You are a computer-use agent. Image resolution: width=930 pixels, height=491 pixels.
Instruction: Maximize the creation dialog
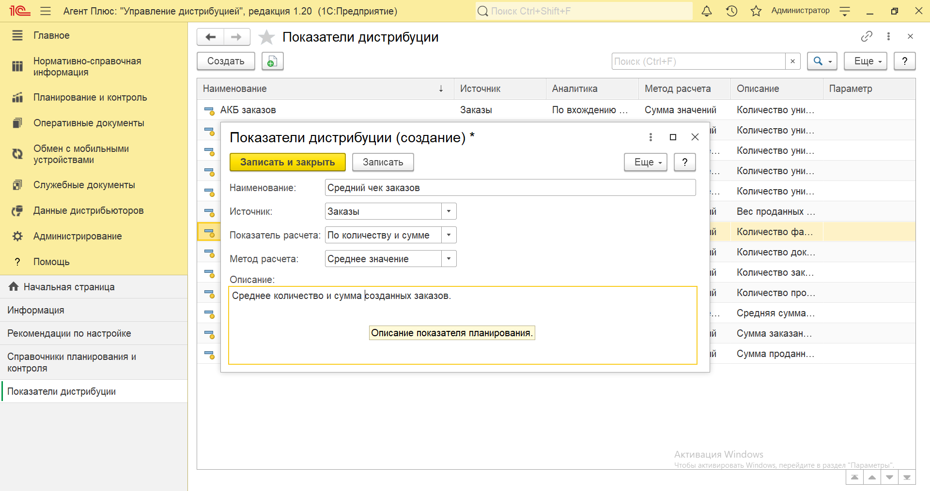pos(673,137)
